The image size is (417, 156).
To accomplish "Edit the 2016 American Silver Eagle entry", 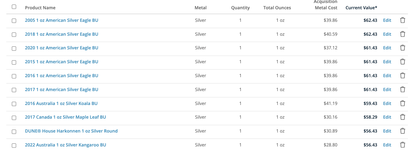I will [x=387, y=76].
